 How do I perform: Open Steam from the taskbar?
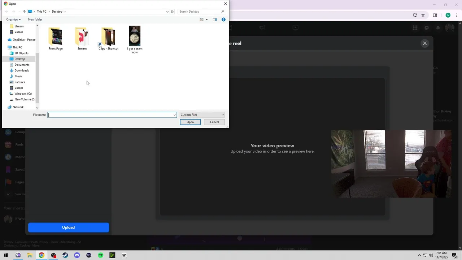65,255
